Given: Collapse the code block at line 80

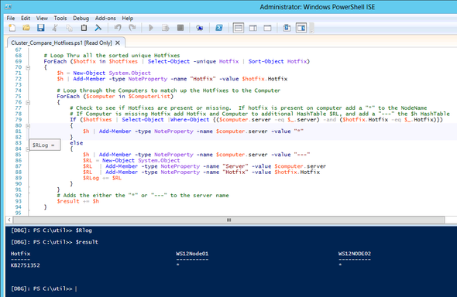Looking at the screenshot, I should click(28, 125).
